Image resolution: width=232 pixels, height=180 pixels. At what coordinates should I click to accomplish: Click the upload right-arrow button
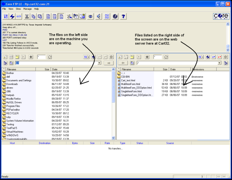tap(109, 63)
